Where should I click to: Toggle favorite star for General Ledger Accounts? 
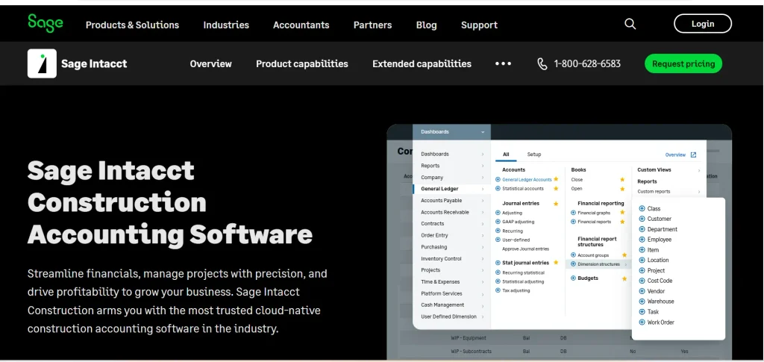click(556, 179)
